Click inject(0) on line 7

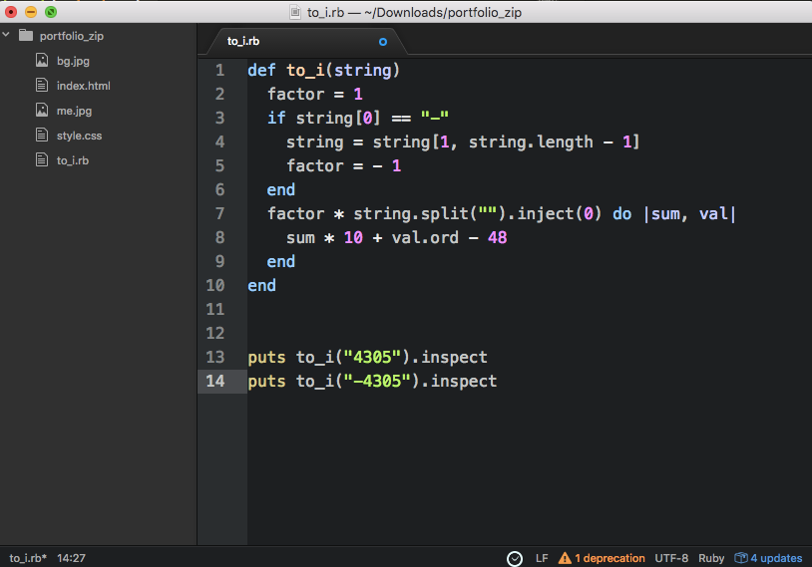[560, 213]
